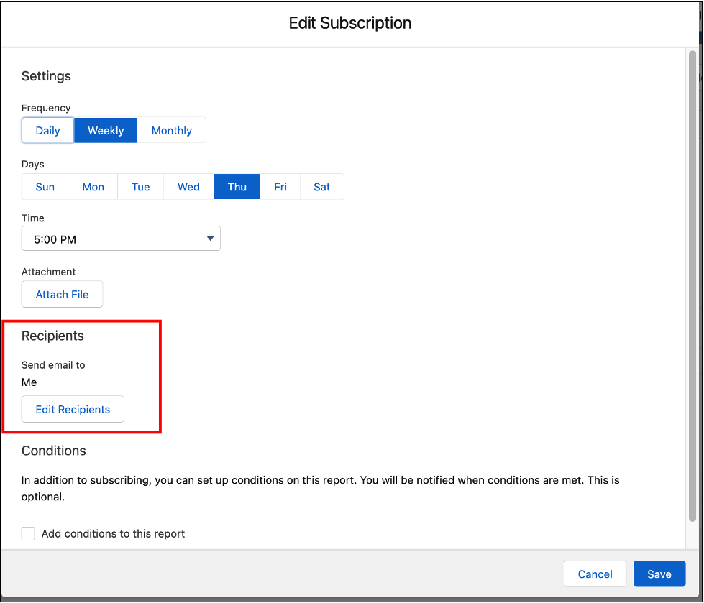The width and height of the screenshot is (704, 603).
Task: Click the Attach File button
Action: [x=62, y=294]
